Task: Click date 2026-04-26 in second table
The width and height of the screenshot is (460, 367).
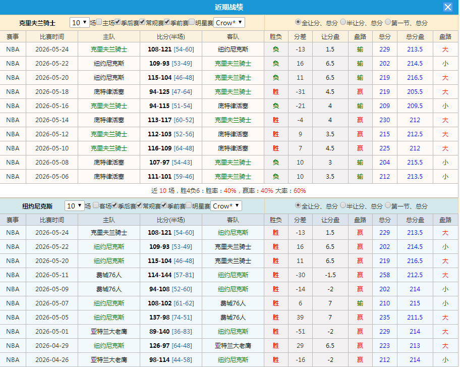Action: 52,360
